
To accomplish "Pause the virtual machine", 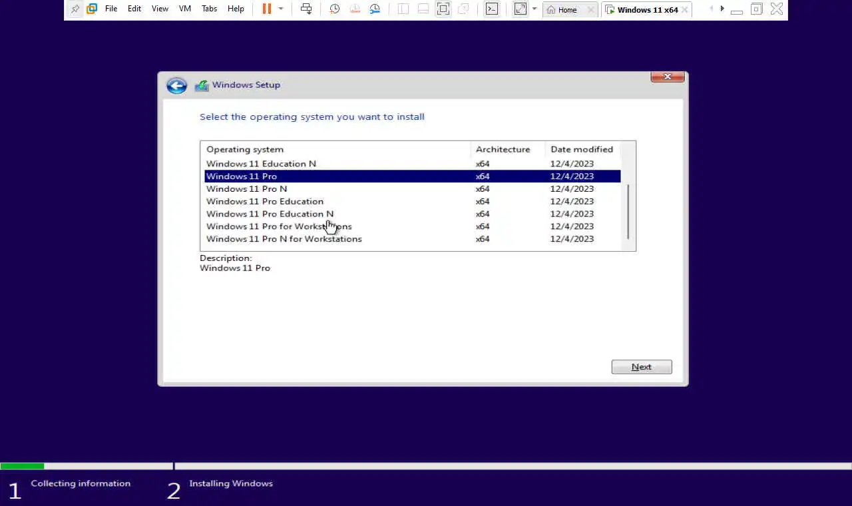I will pos(267,9).
